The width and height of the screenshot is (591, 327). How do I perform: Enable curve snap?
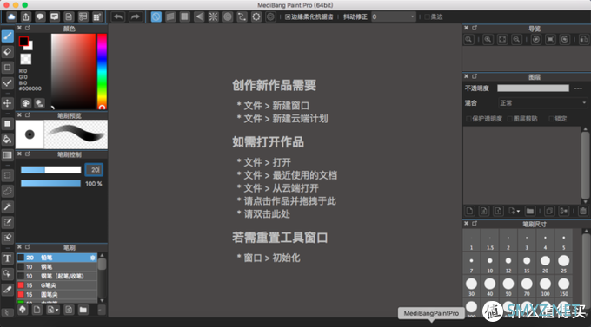(242, 17)
